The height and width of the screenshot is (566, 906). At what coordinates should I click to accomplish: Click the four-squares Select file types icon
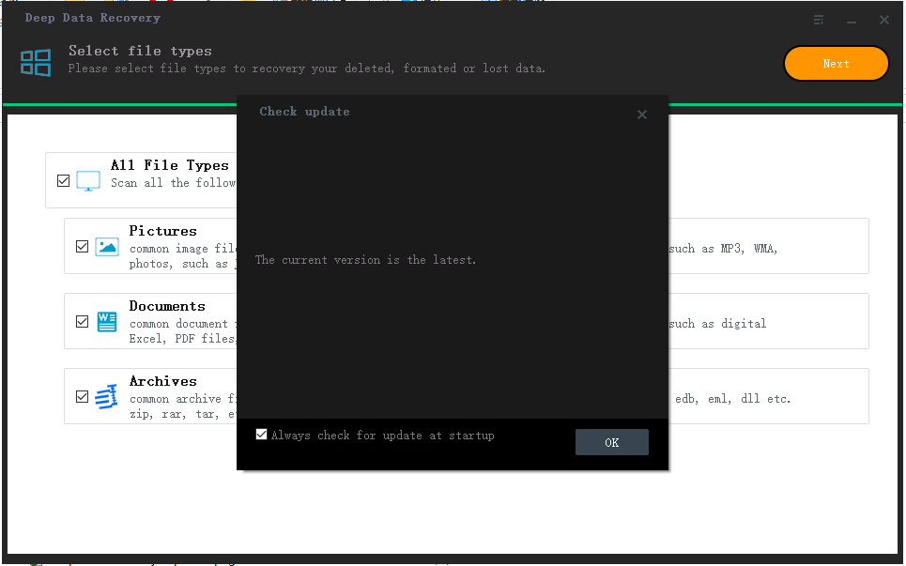coord(36,62)
